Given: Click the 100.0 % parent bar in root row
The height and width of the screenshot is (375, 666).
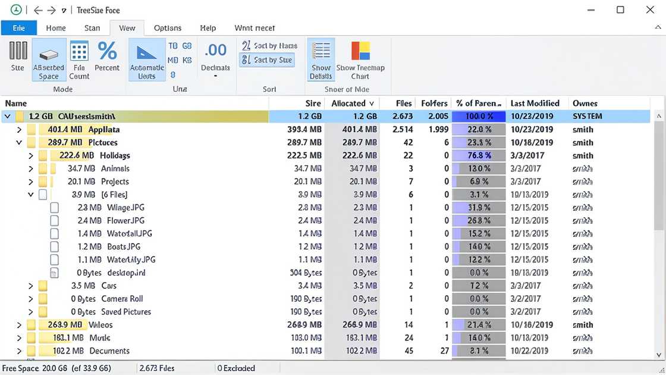Looking at the screenshot, I should (x=479, y=116).
